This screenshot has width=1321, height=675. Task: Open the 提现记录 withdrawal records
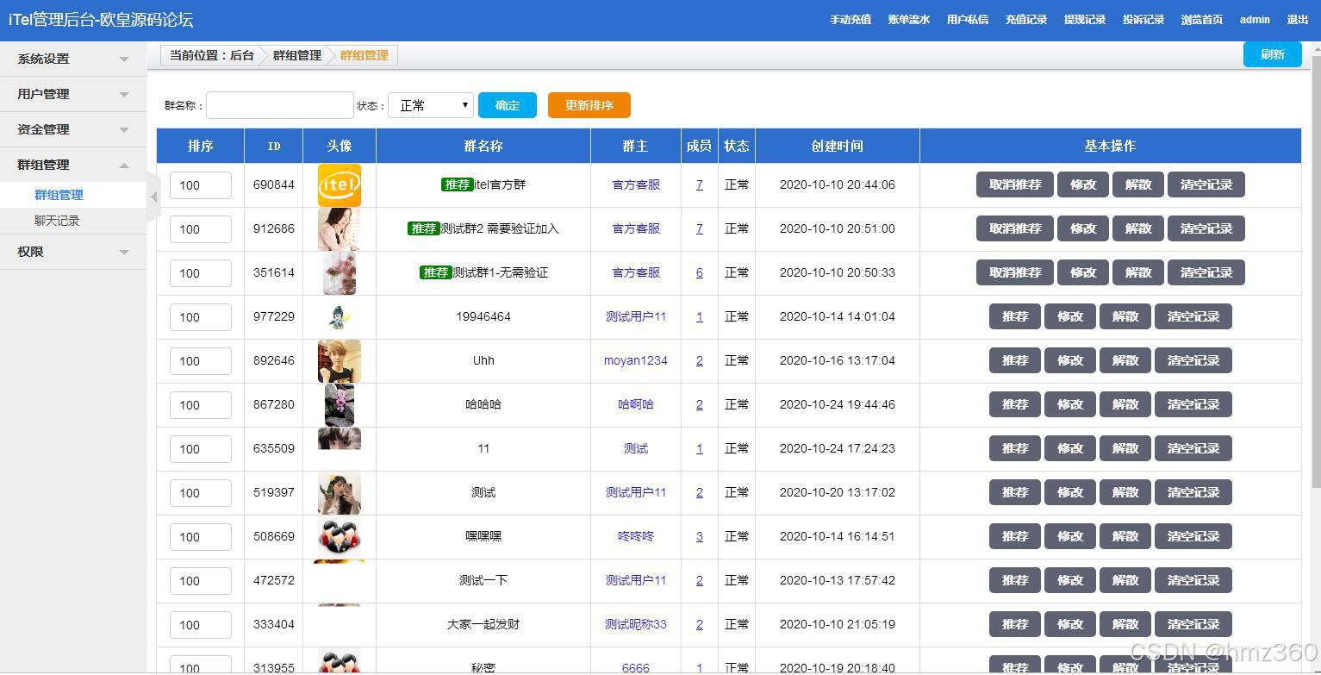(x=1084, y=19)
